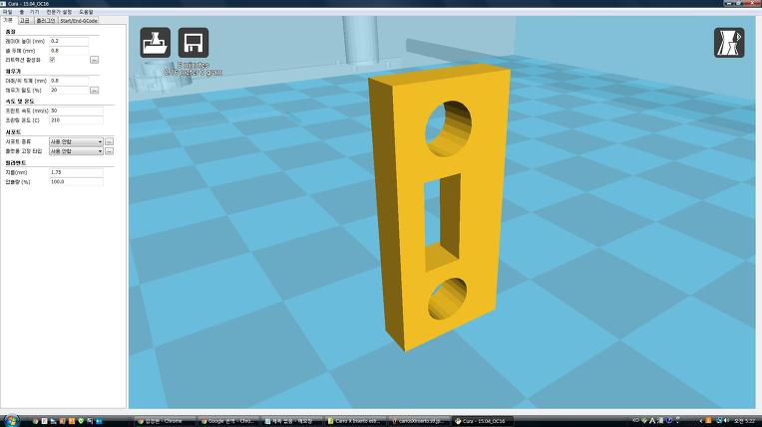Click the Save toolpath floppy-disk icon

[x=193, y=43]
